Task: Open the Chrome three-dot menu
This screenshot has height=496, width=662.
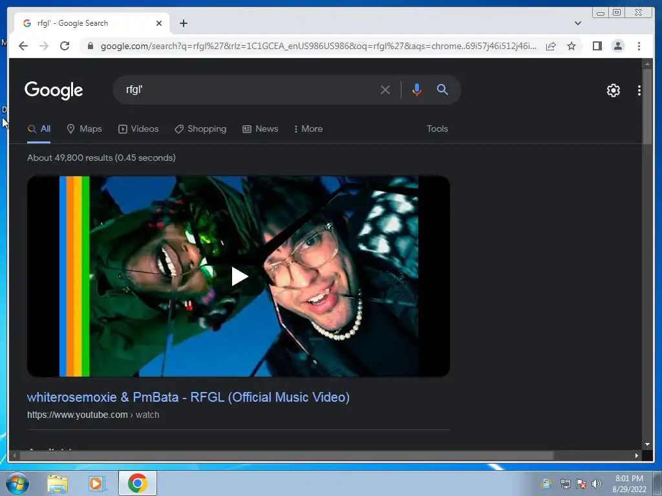Action: coord(639,46)
